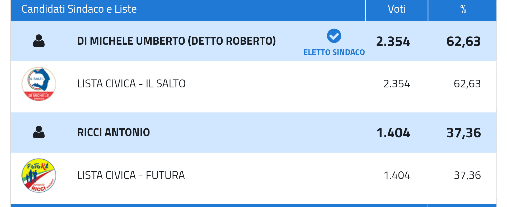Click the Futura list vote count
Viewport: 507px width, 207px height.
[x=397, y=175]
